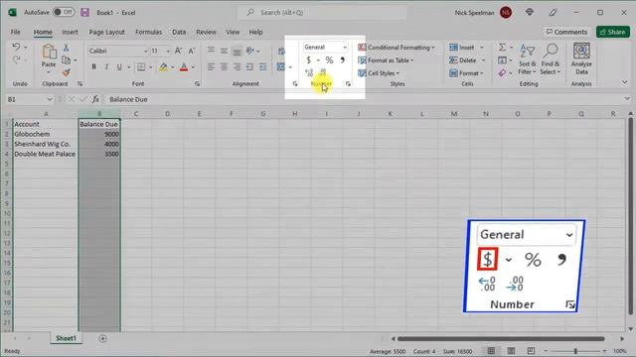The width and height of the screenshot is (636, 357).
Task: Apply Percent Style formatting
Action: (x=329, y=60)
